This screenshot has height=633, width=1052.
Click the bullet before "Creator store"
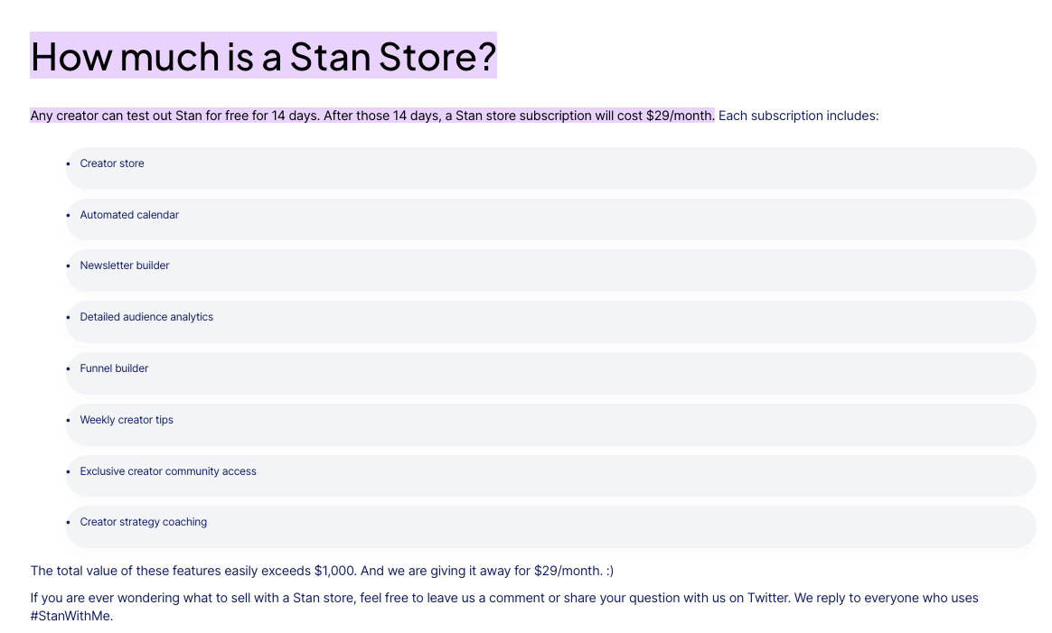pos(69,163)
